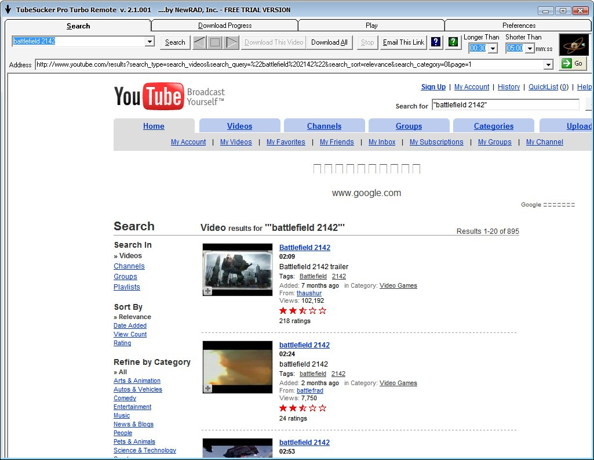Open the Shorter Than duration dropdown

[x=530, y=49]
